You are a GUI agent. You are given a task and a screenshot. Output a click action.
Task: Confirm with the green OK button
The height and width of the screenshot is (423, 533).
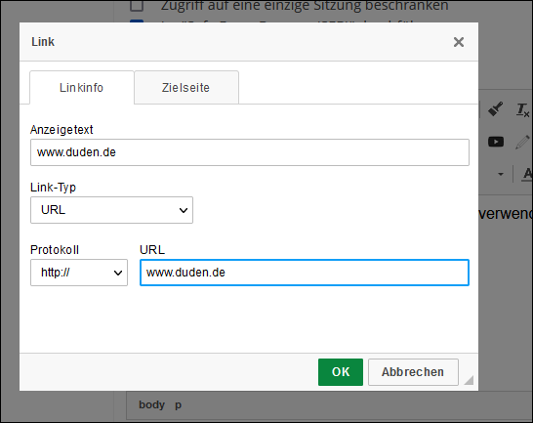click(x=341, y=372)
